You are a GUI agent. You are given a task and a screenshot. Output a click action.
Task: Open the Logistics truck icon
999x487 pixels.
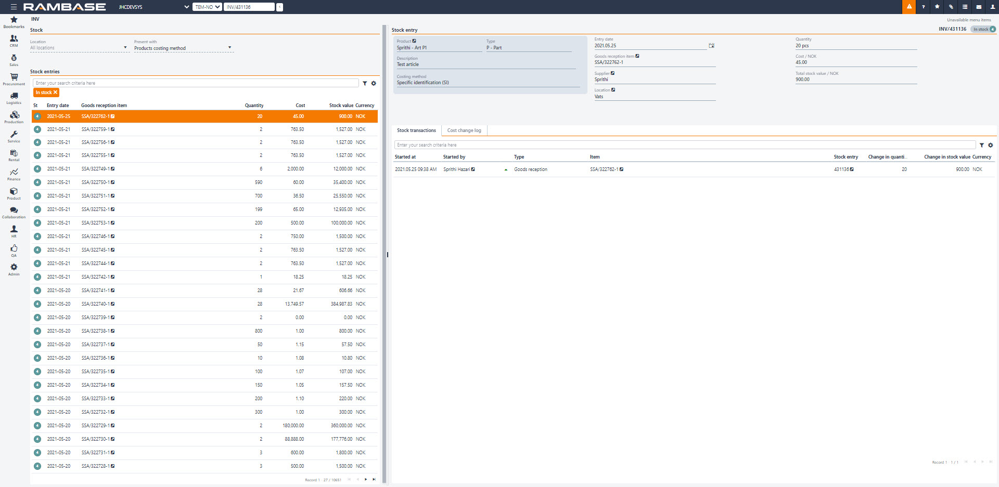click(14, 97)
